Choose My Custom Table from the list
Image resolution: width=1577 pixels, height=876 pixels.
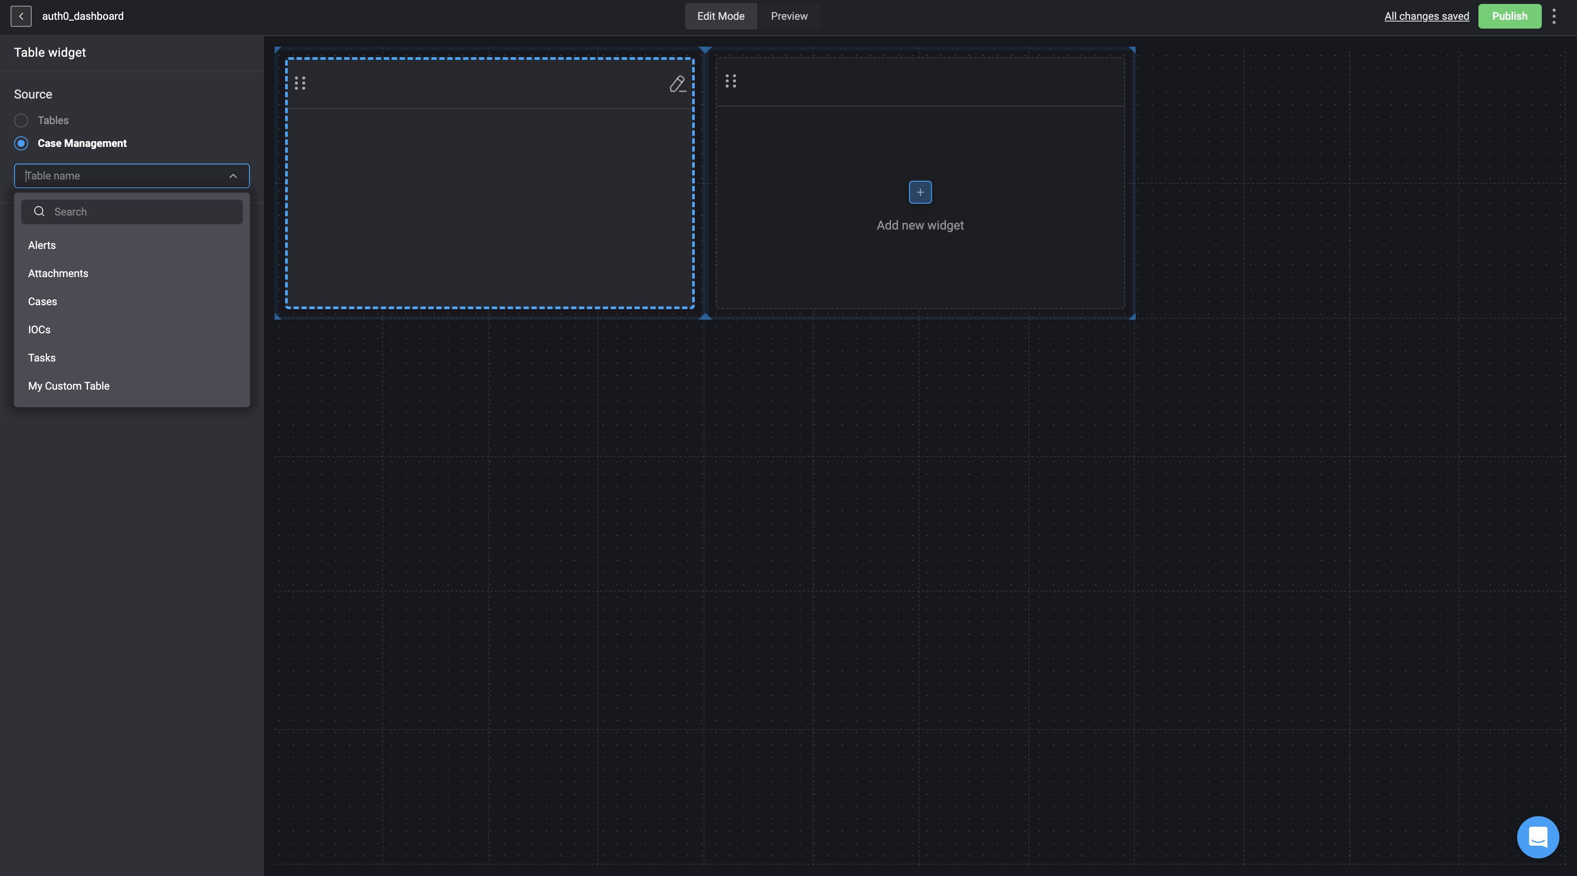tap(132, 386)
